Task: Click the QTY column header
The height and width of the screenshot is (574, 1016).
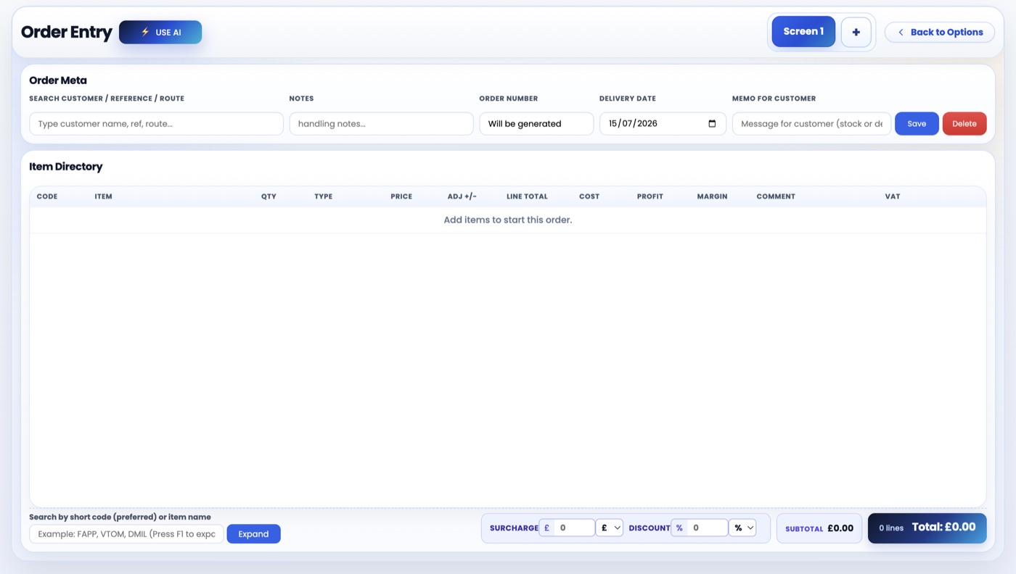Action: (x=269, y=196)
